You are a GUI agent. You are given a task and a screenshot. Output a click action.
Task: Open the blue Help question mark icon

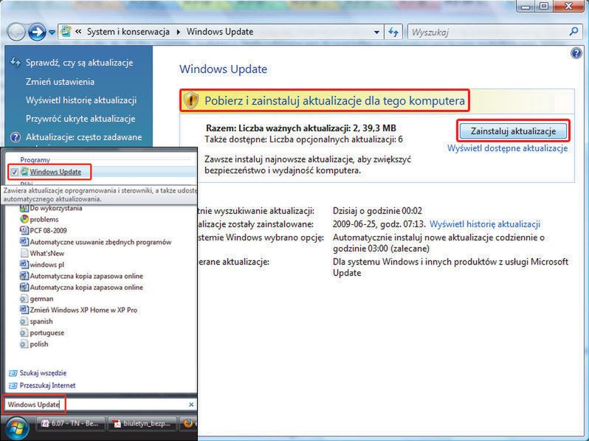click(576, 53)
